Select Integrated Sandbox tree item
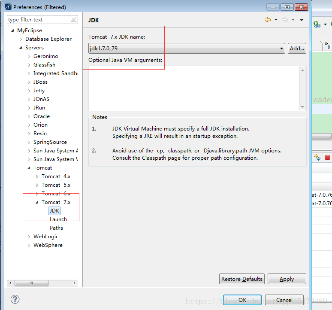Viewport: 332px width, 310px height. (56, 73)
